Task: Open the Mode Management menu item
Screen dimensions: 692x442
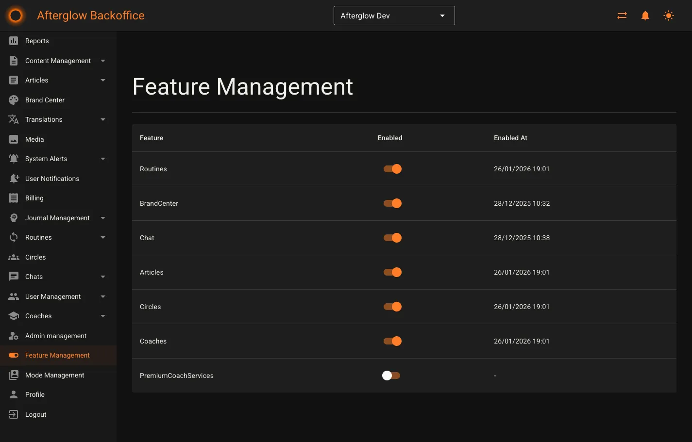Action: click(x=54, y=375)
